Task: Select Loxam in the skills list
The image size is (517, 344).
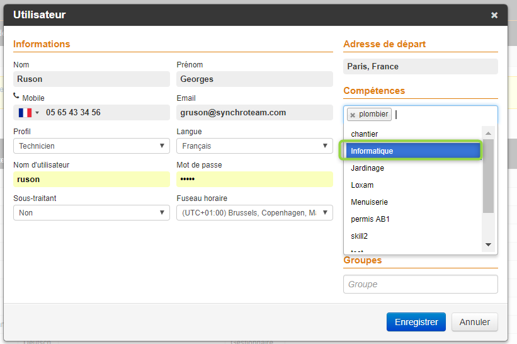Action: click(414, 185)
